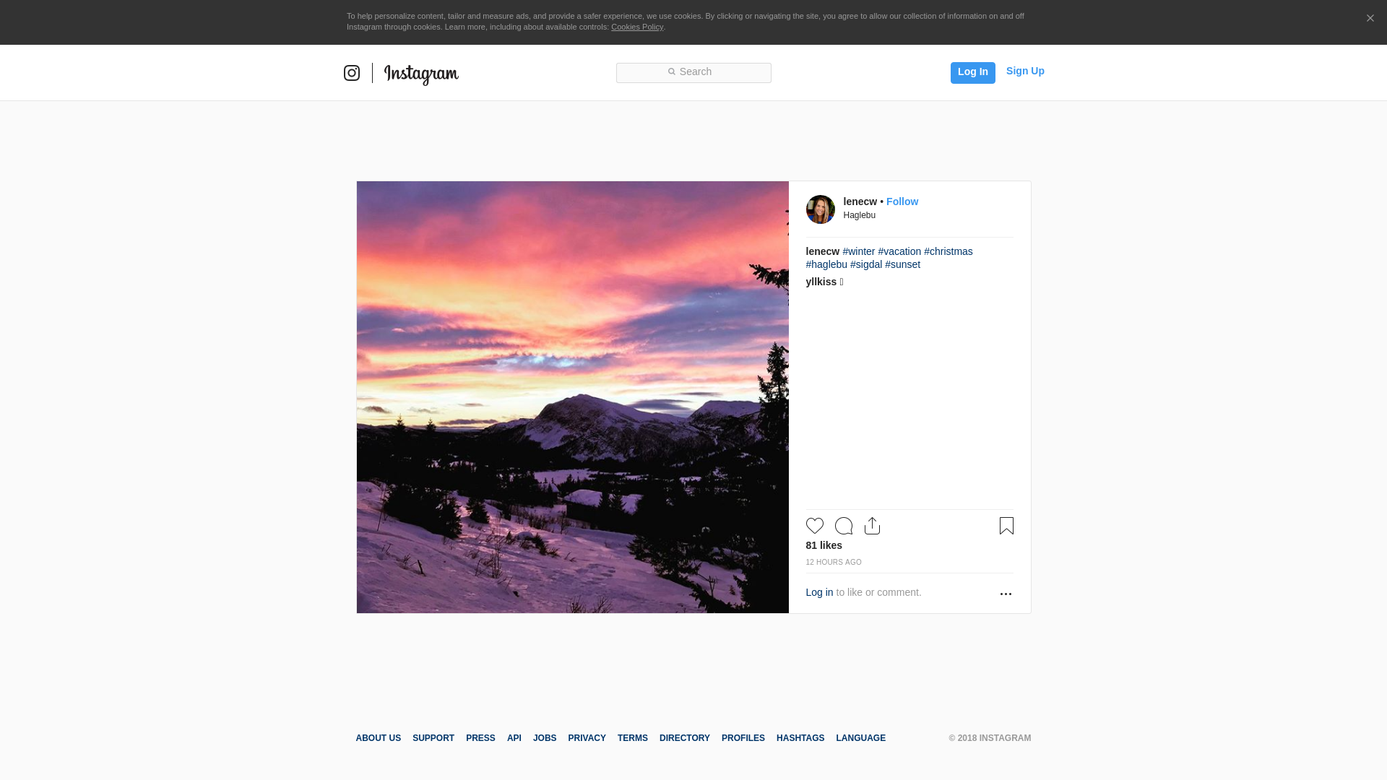
Task: Like the post with heart icon
Action: [815, 526]
